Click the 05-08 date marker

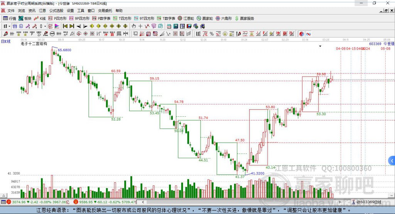(385, 48)
